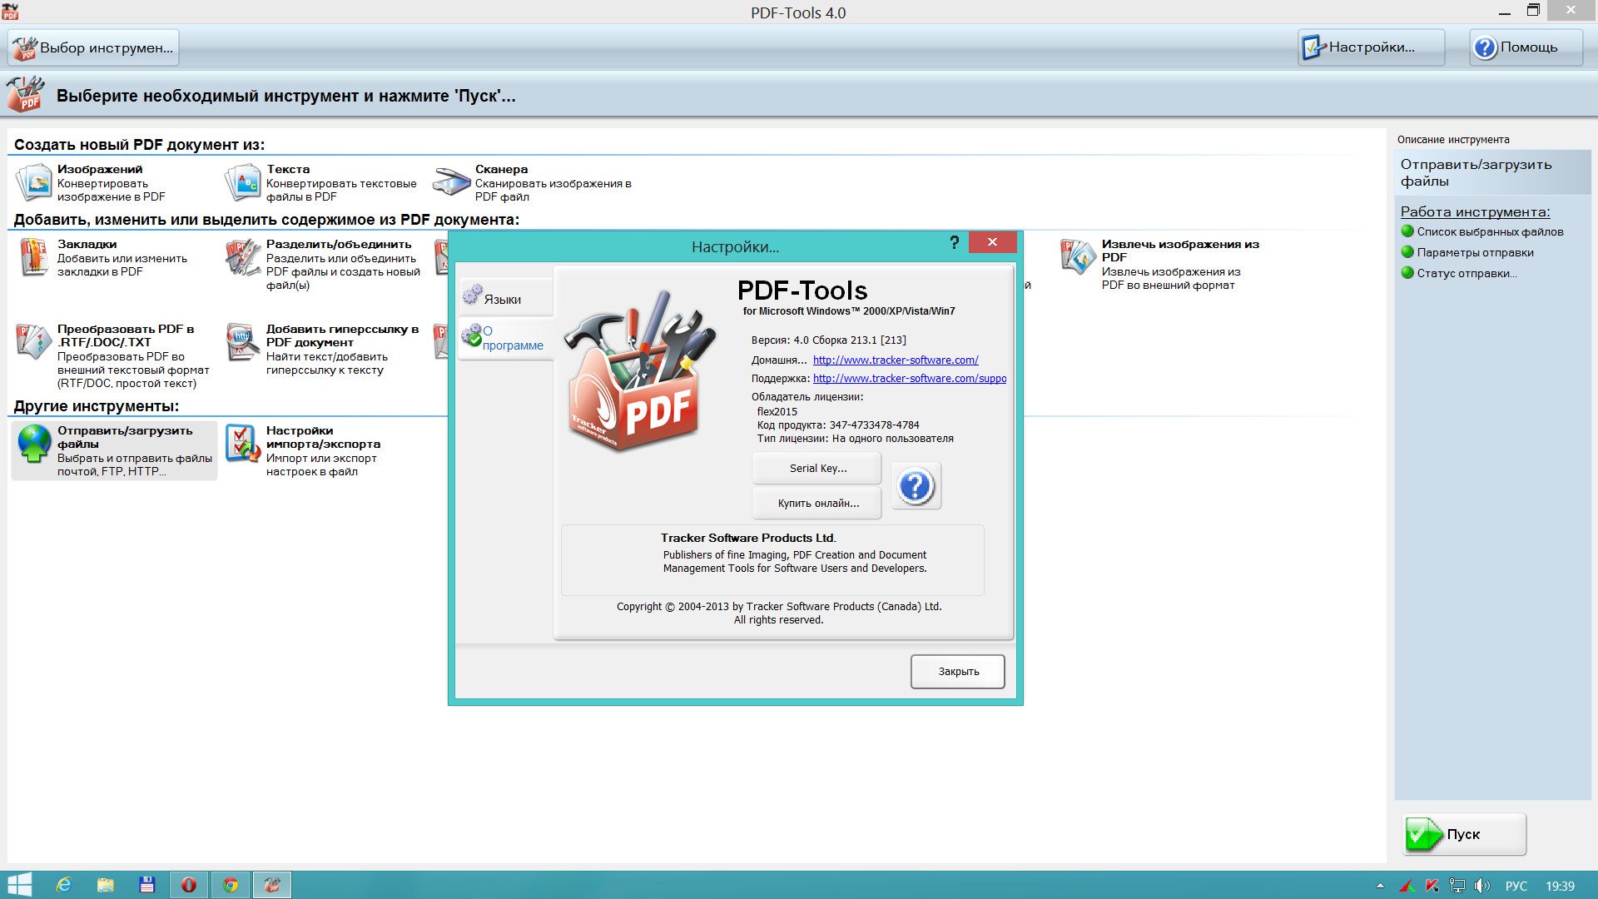Open the Add hyperlink to PDF icon
The image size is (1598, 899).
pos(243,341)
